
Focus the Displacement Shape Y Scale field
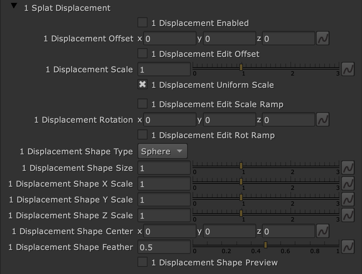pos(164,200)
